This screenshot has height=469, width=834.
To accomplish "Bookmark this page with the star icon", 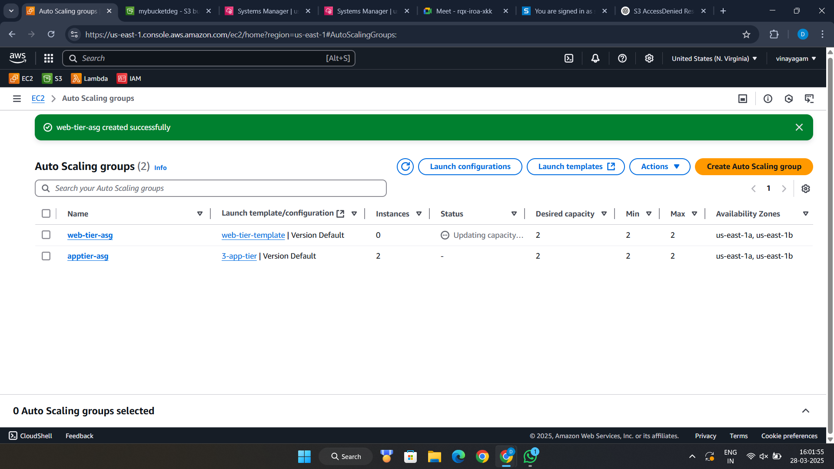I will click(746, 34).
